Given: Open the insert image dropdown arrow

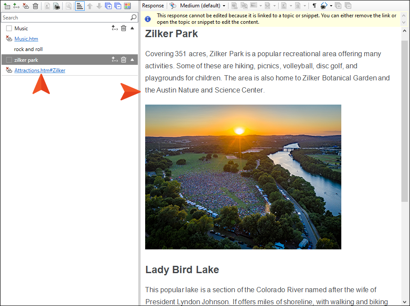Looking at the screenshot, I should pyautogui.click(x=261, y=6).
